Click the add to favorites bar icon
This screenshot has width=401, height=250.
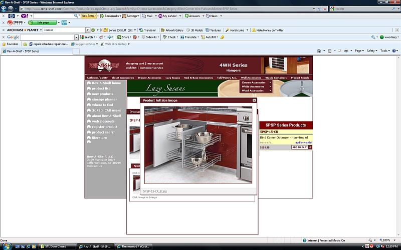pos(25,44)
